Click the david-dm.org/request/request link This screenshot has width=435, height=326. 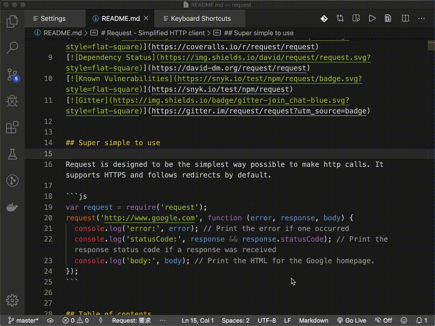(229, 68)
